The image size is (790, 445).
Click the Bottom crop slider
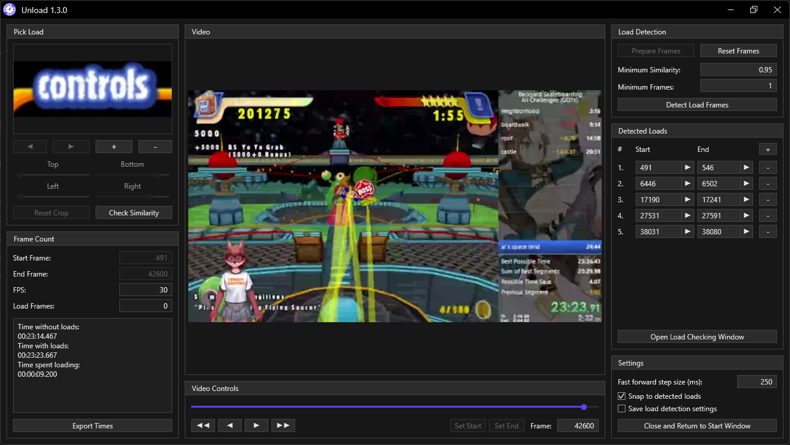132,175
